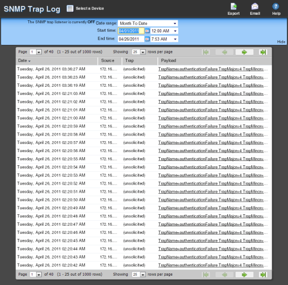Open the start time 12:00 AM dropdown

[164, 31]
